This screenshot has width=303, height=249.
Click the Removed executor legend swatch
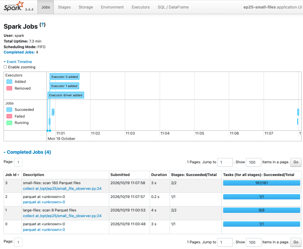point(9,88)
